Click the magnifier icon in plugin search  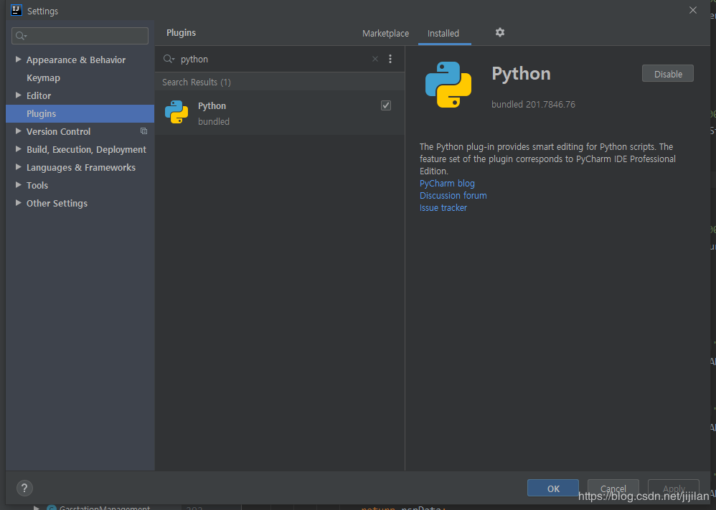tap(169, 60)
